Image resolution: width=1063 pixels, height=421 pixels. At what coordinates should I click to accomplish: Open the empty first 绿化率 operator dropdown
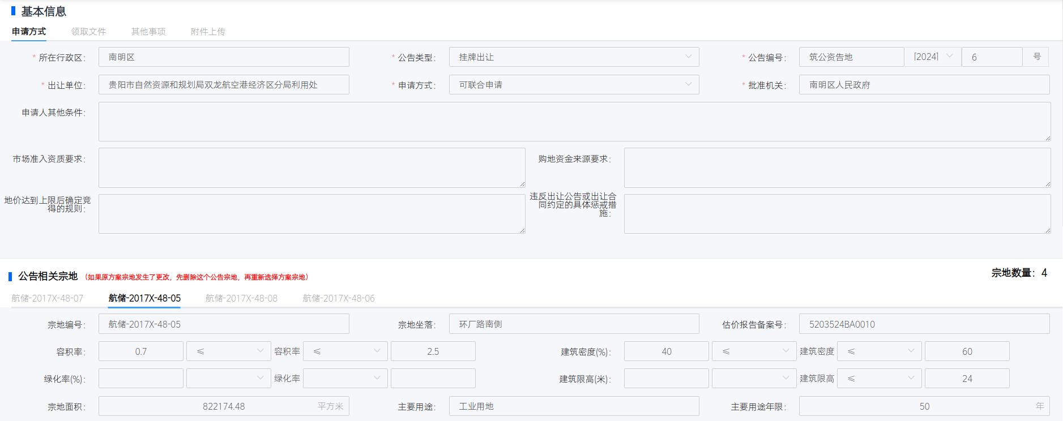[229, 379]
